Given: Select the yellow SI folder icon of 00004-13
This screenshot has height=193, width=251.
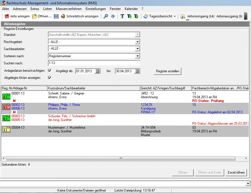Looking at the screenshot, I should (x=6, y=130).
